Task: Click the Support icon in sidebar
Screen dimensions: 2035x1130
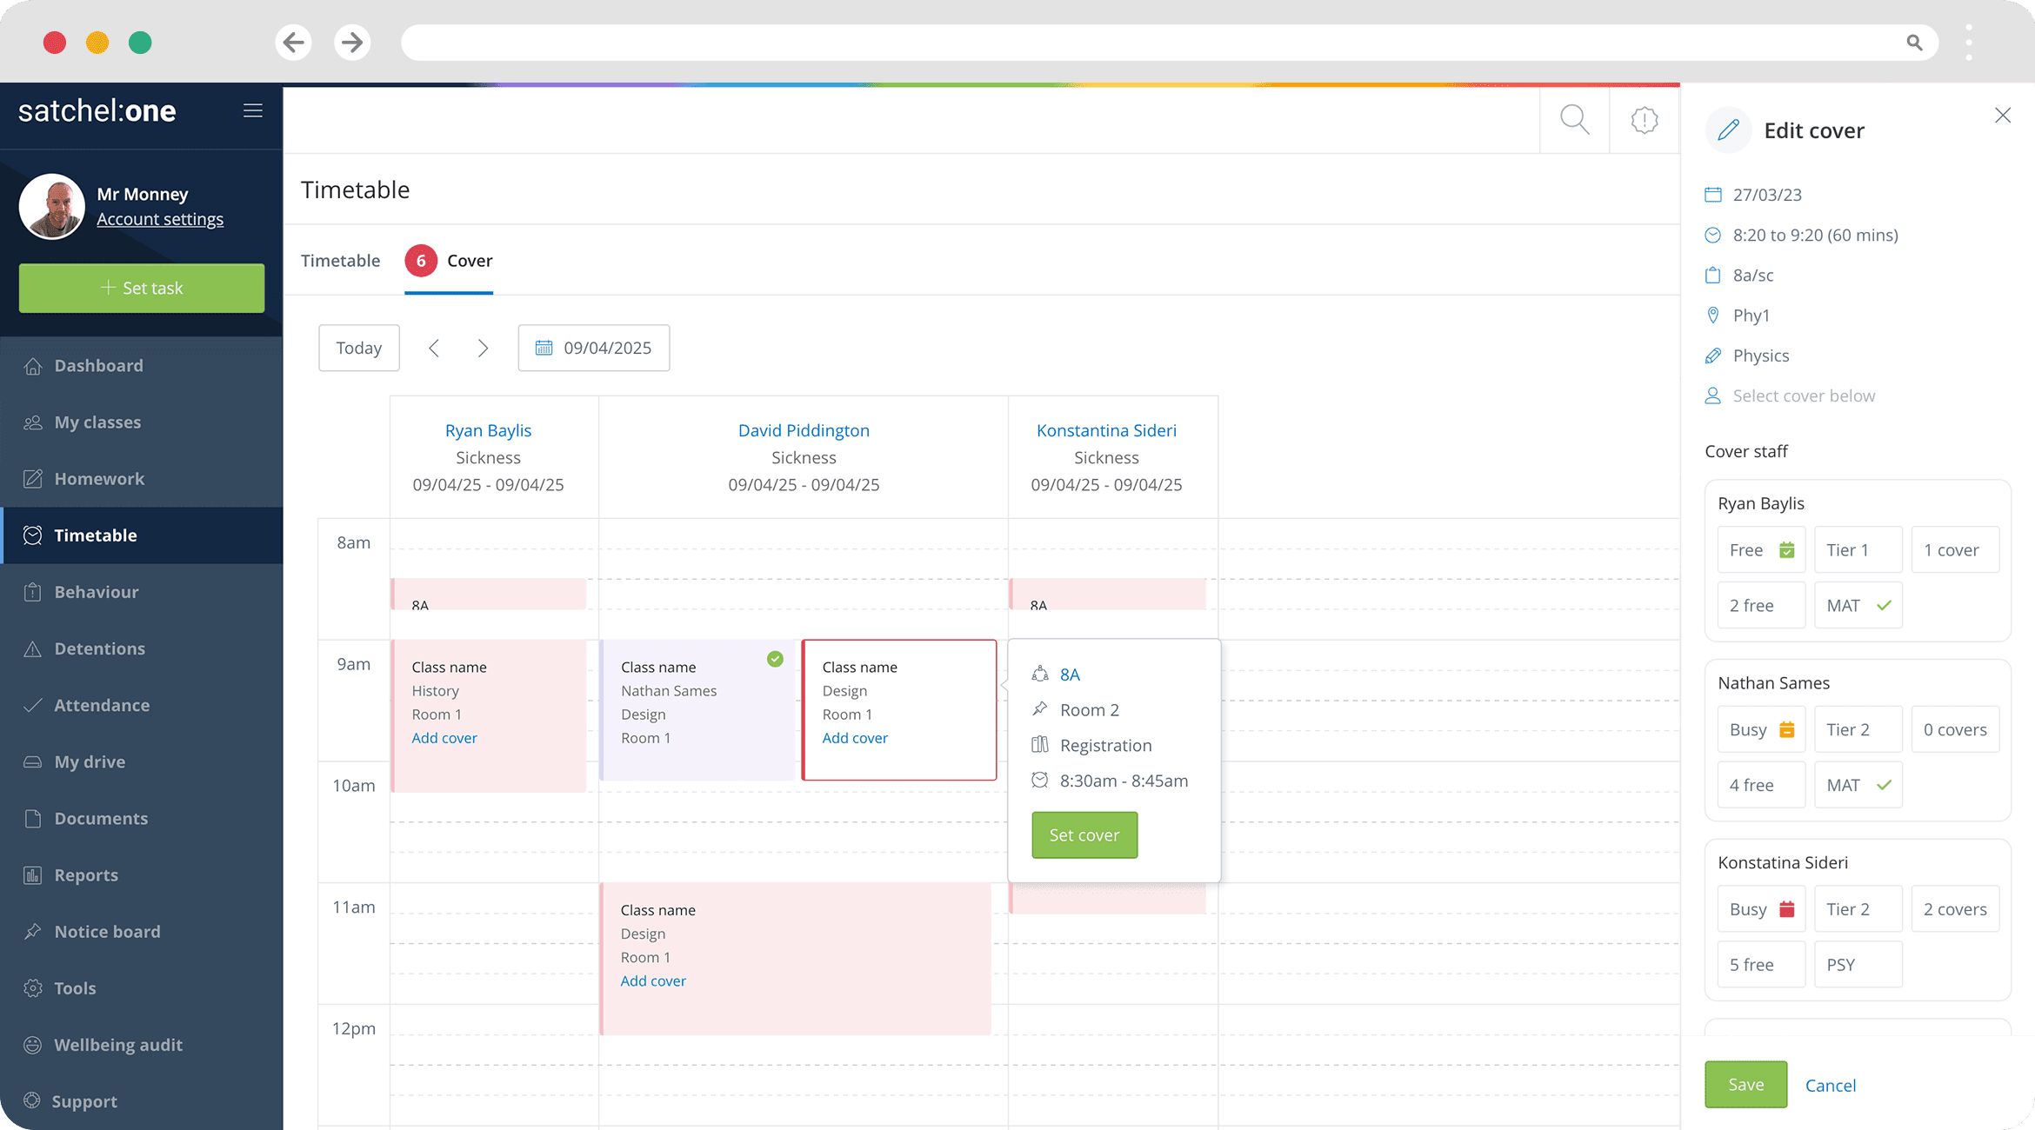Action: click(x=32, y=1100)
